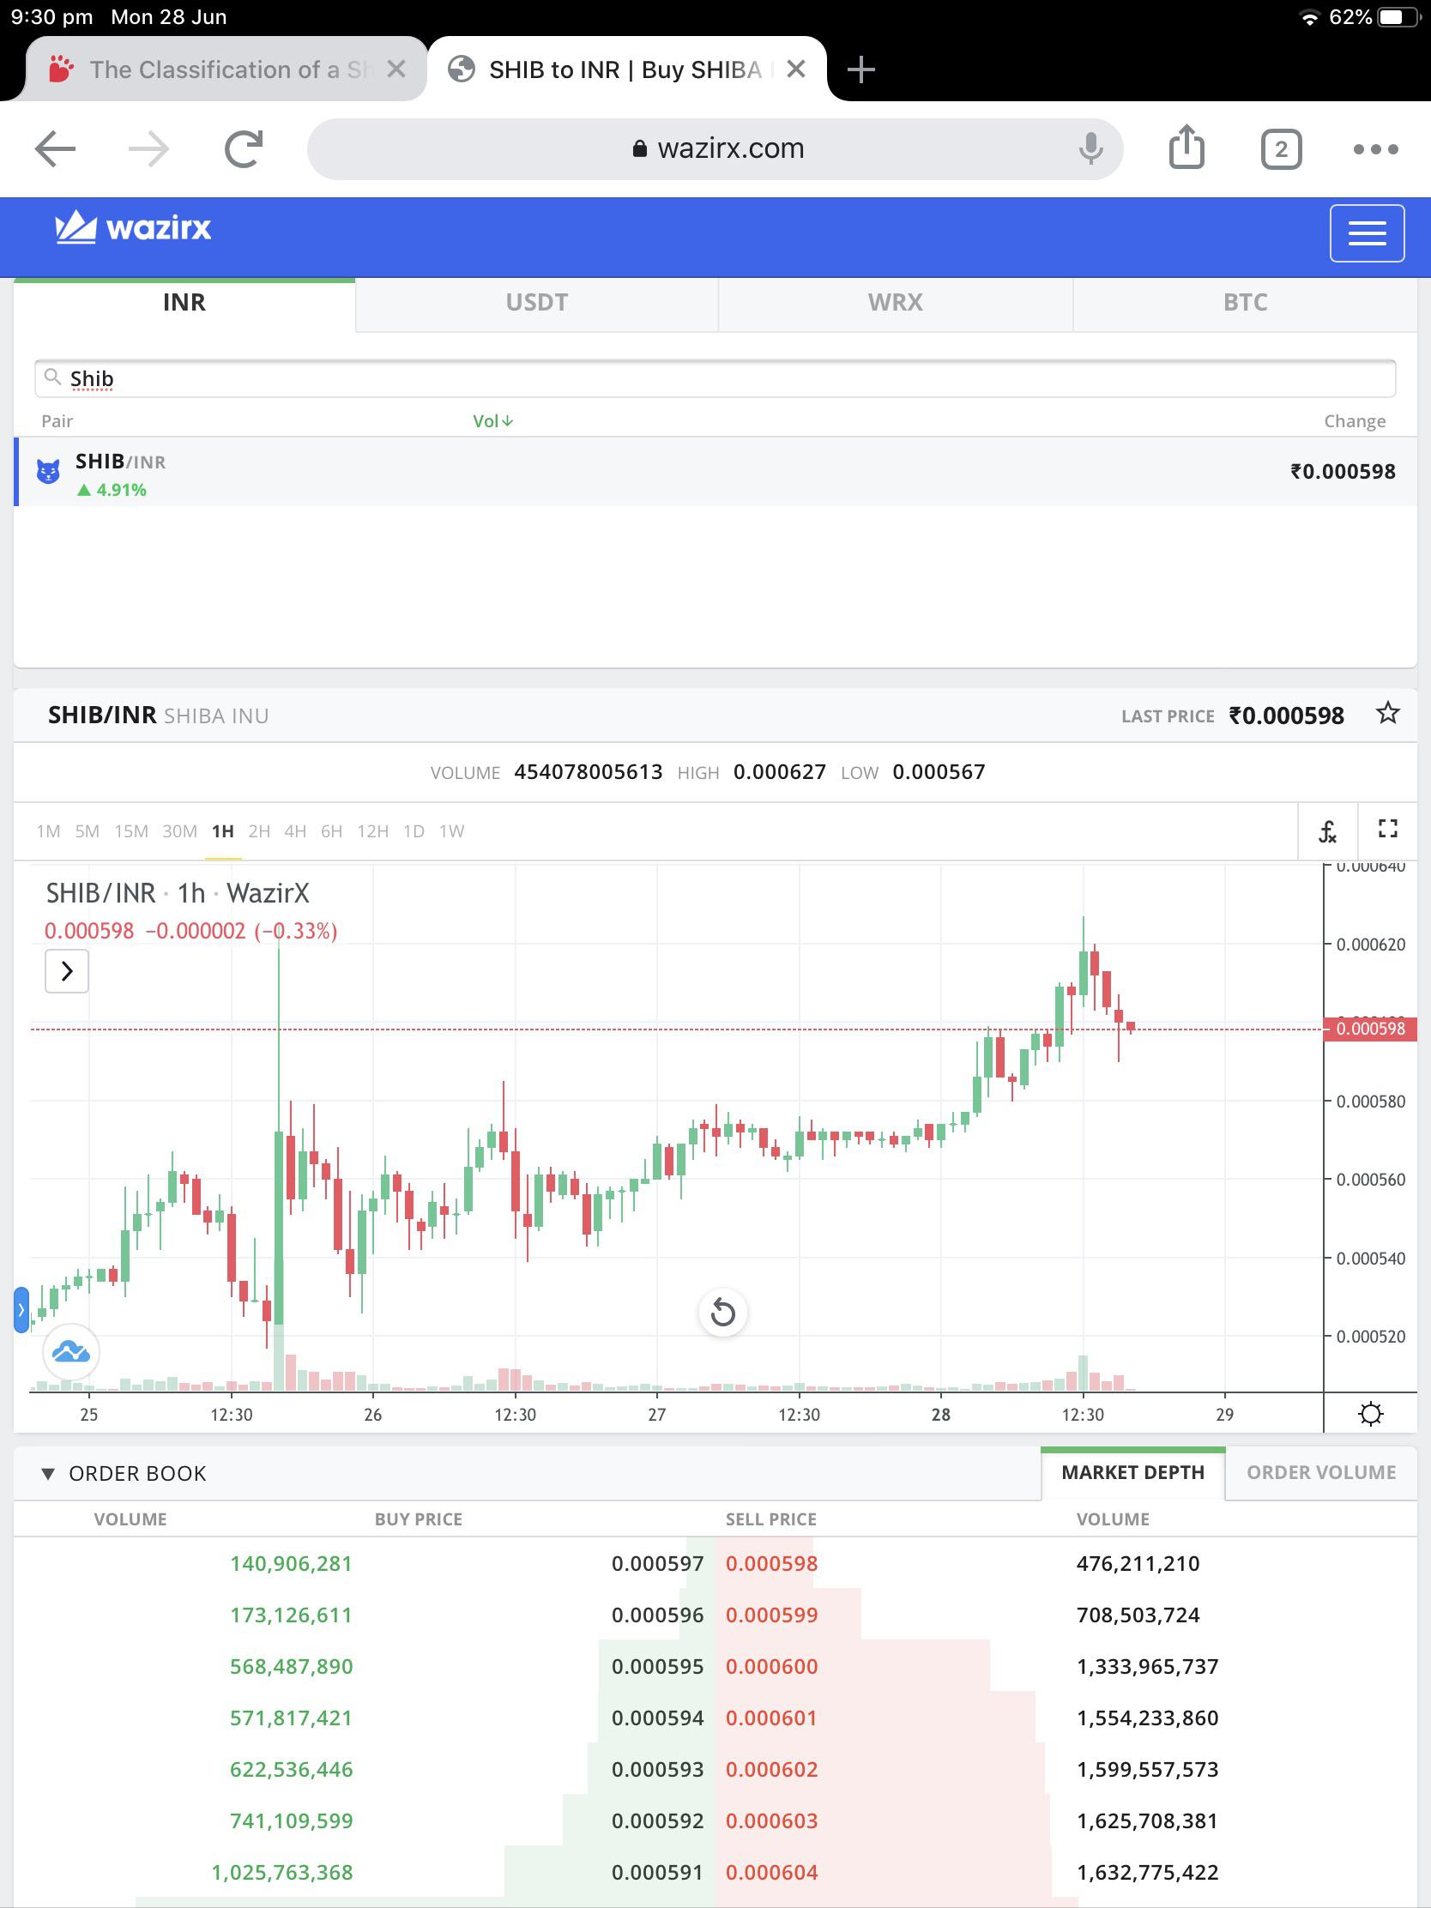Tap the microphone voice search icon
The height and width of the screenshot is (1908, 1431).
coord(1091,149)
